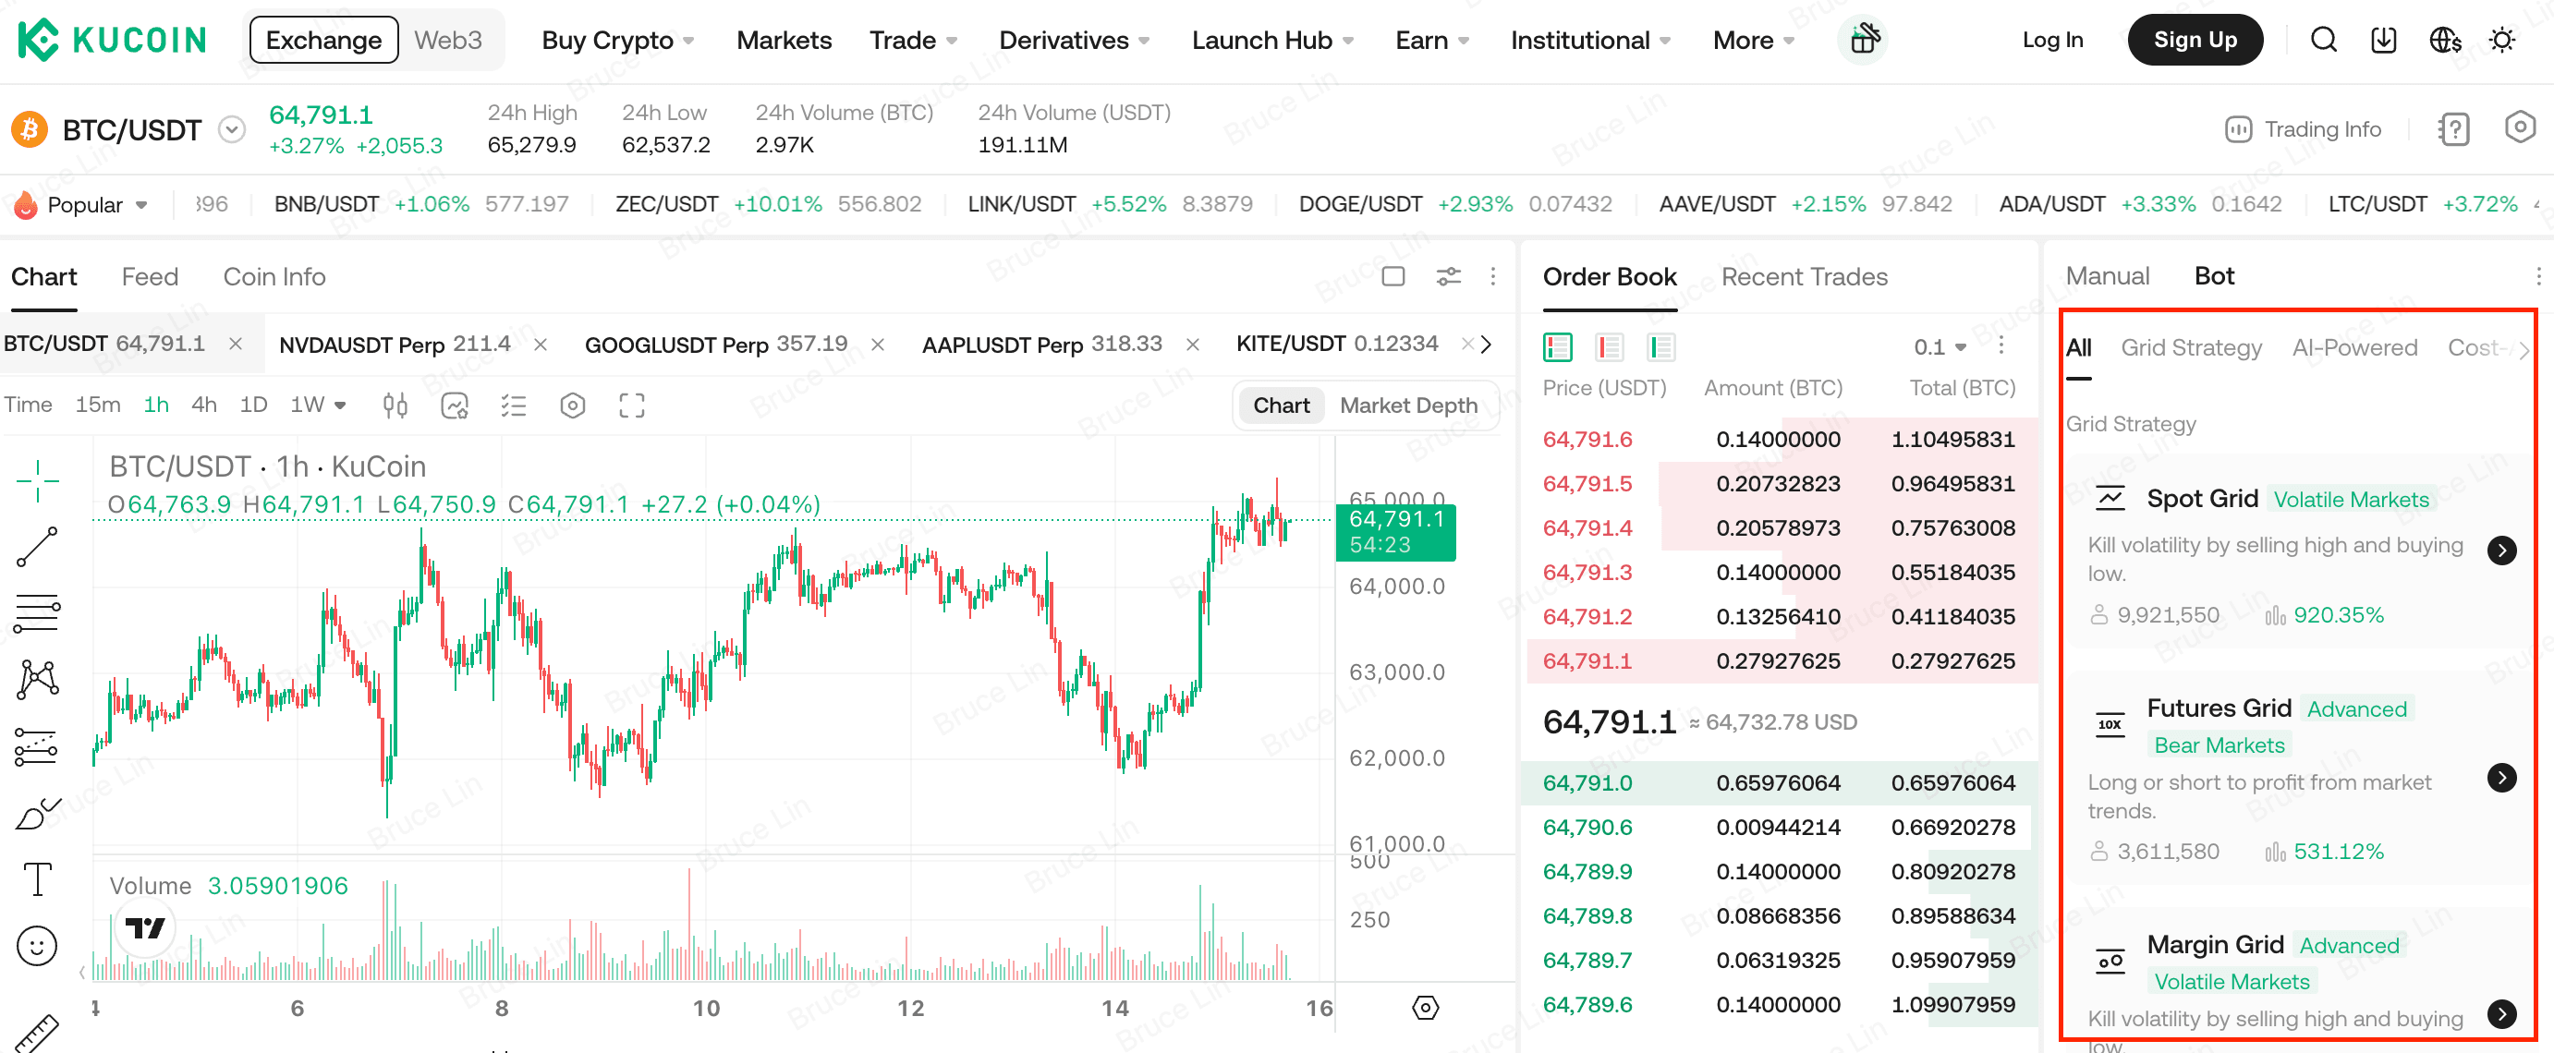2554x1053 pixels.
Task: Select the text annotation tool
Action: pyautogui.click(x=38, y=879)
